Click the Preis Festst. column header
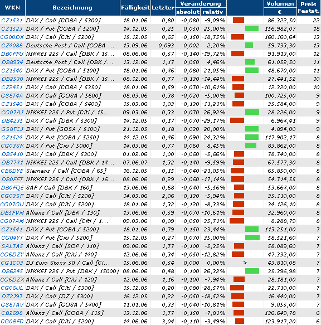The image size is (321, 325). (x=309, y=8)
